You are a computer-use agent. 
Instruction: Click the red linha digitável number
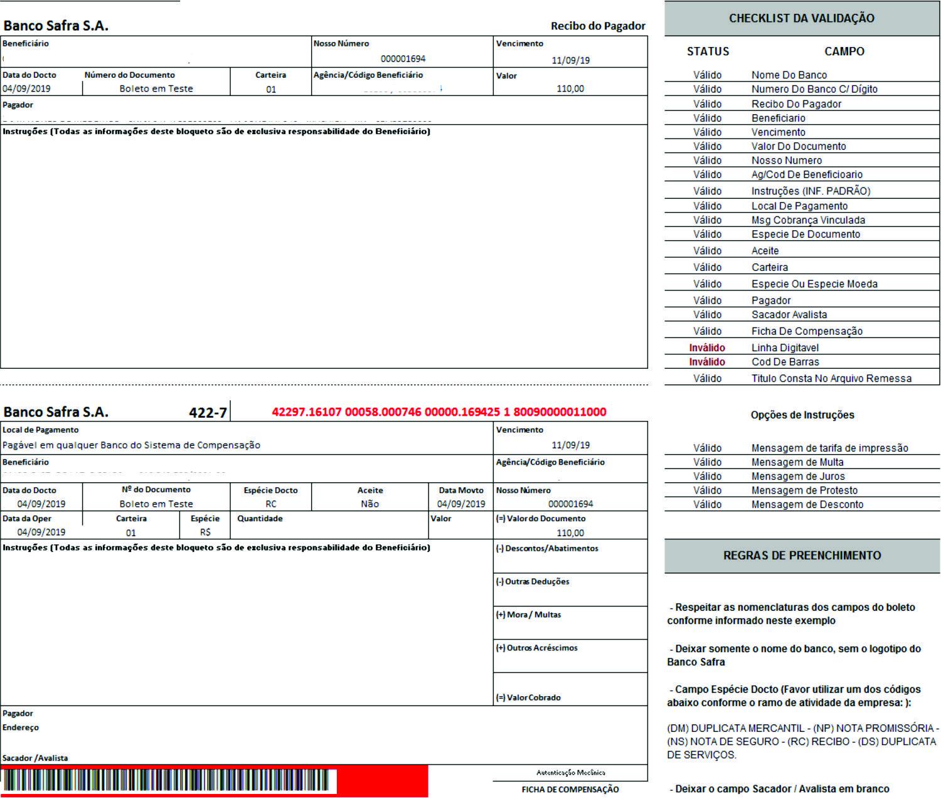point(439,412)
